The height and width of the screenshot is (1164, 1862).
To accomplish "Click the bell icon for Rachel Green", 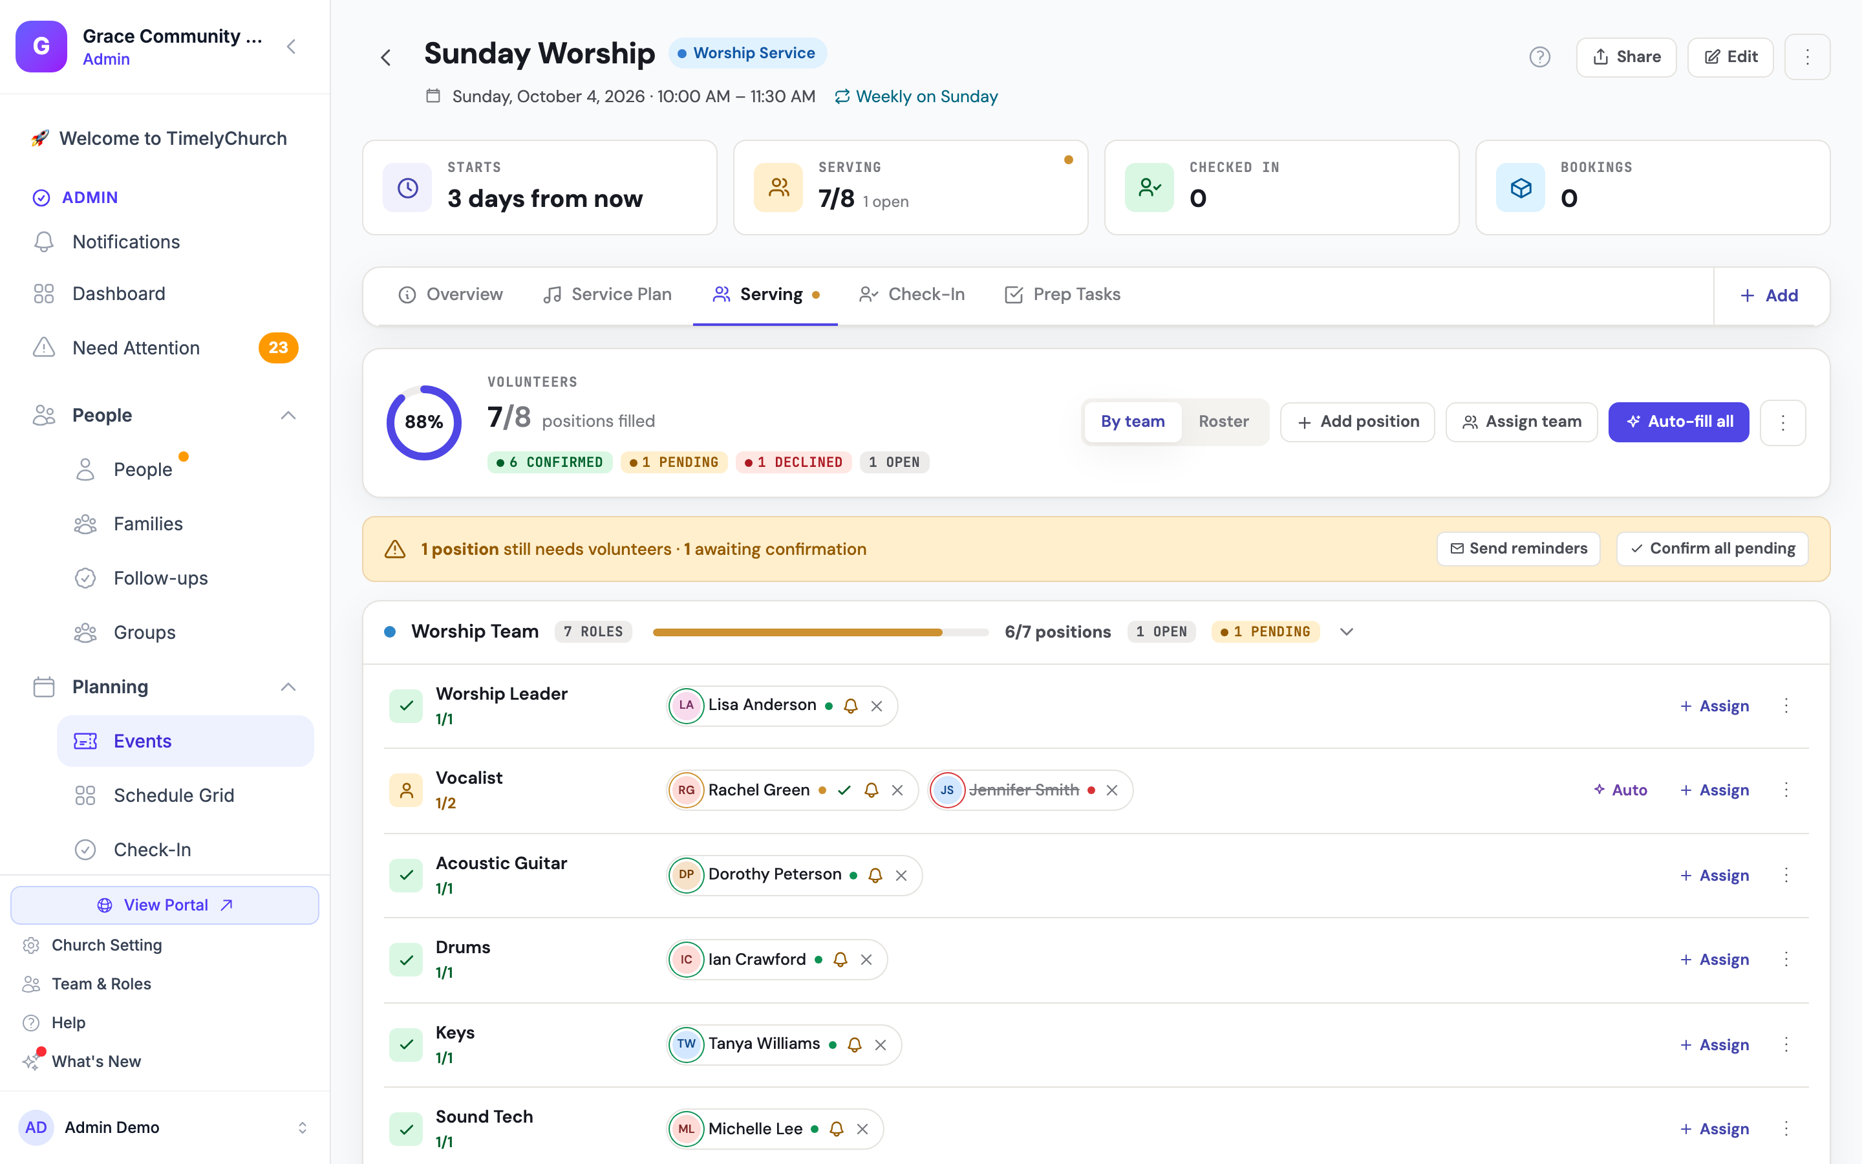I will tap(871, 790).
